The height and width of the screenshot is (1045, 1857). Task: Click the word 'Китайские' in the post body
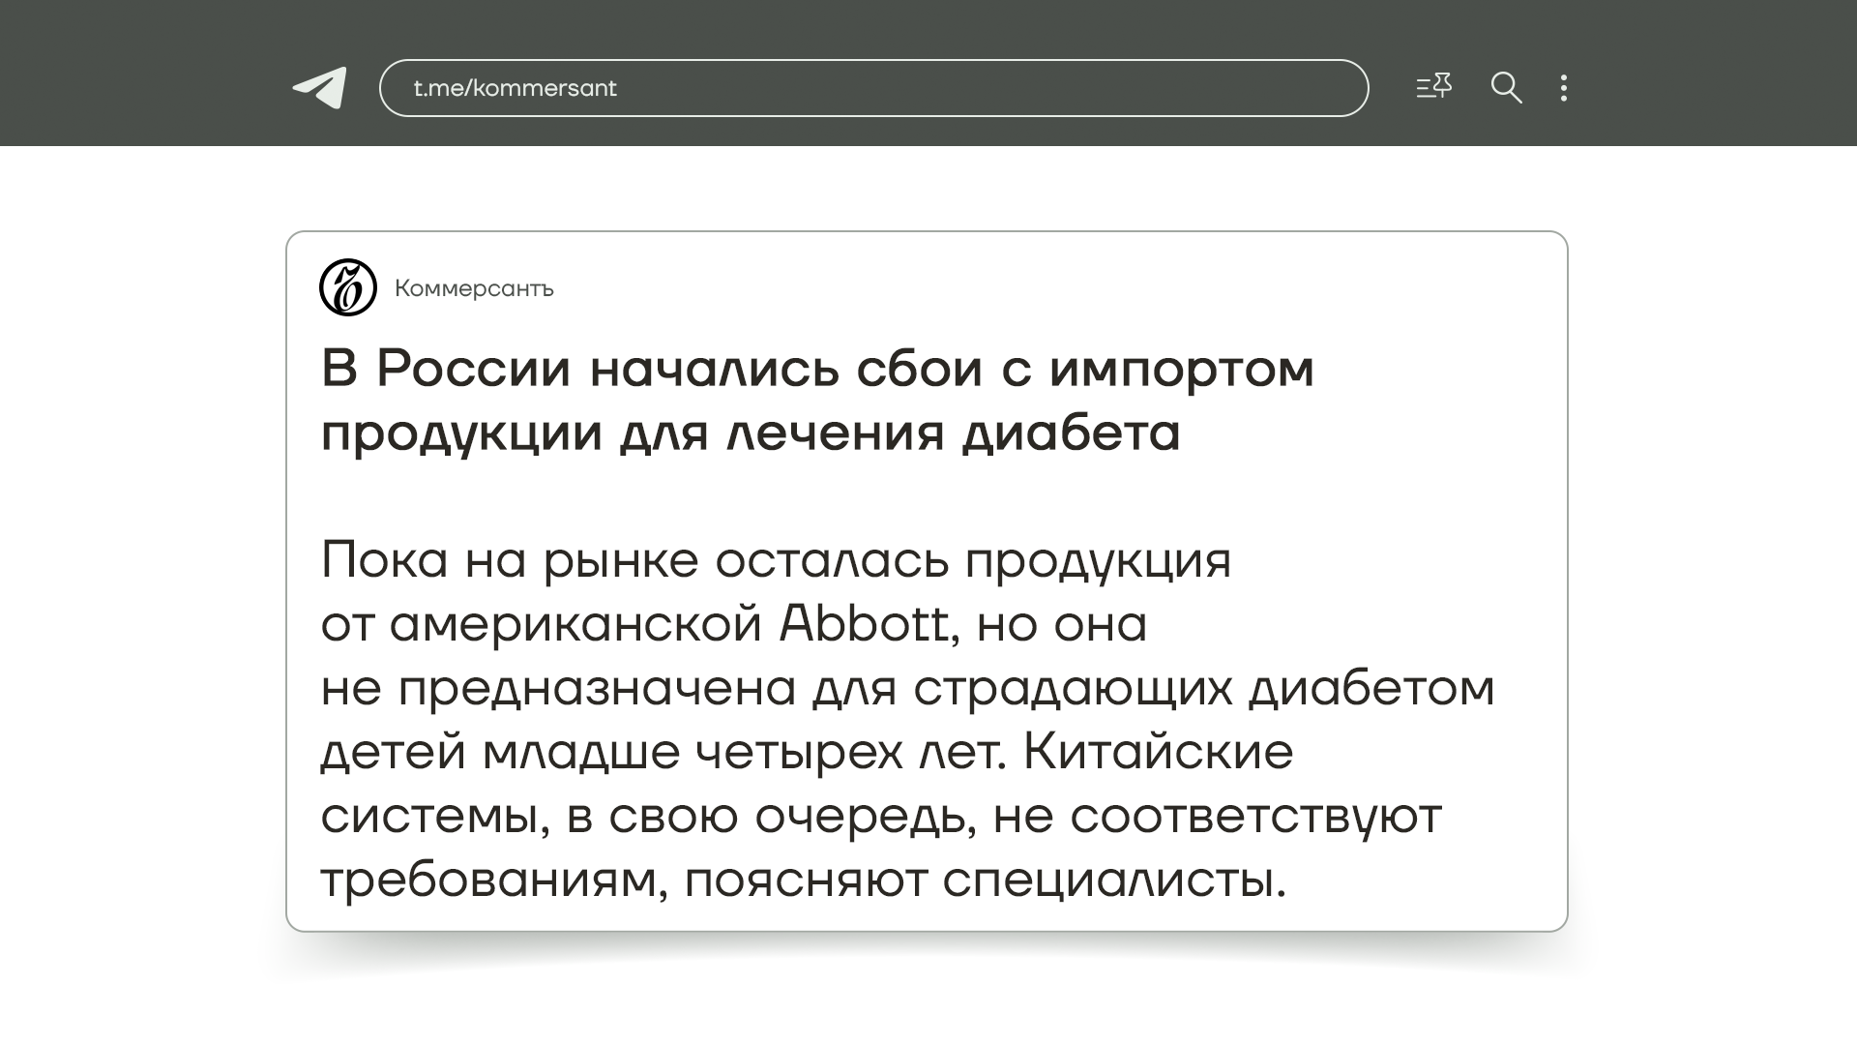1158,752
